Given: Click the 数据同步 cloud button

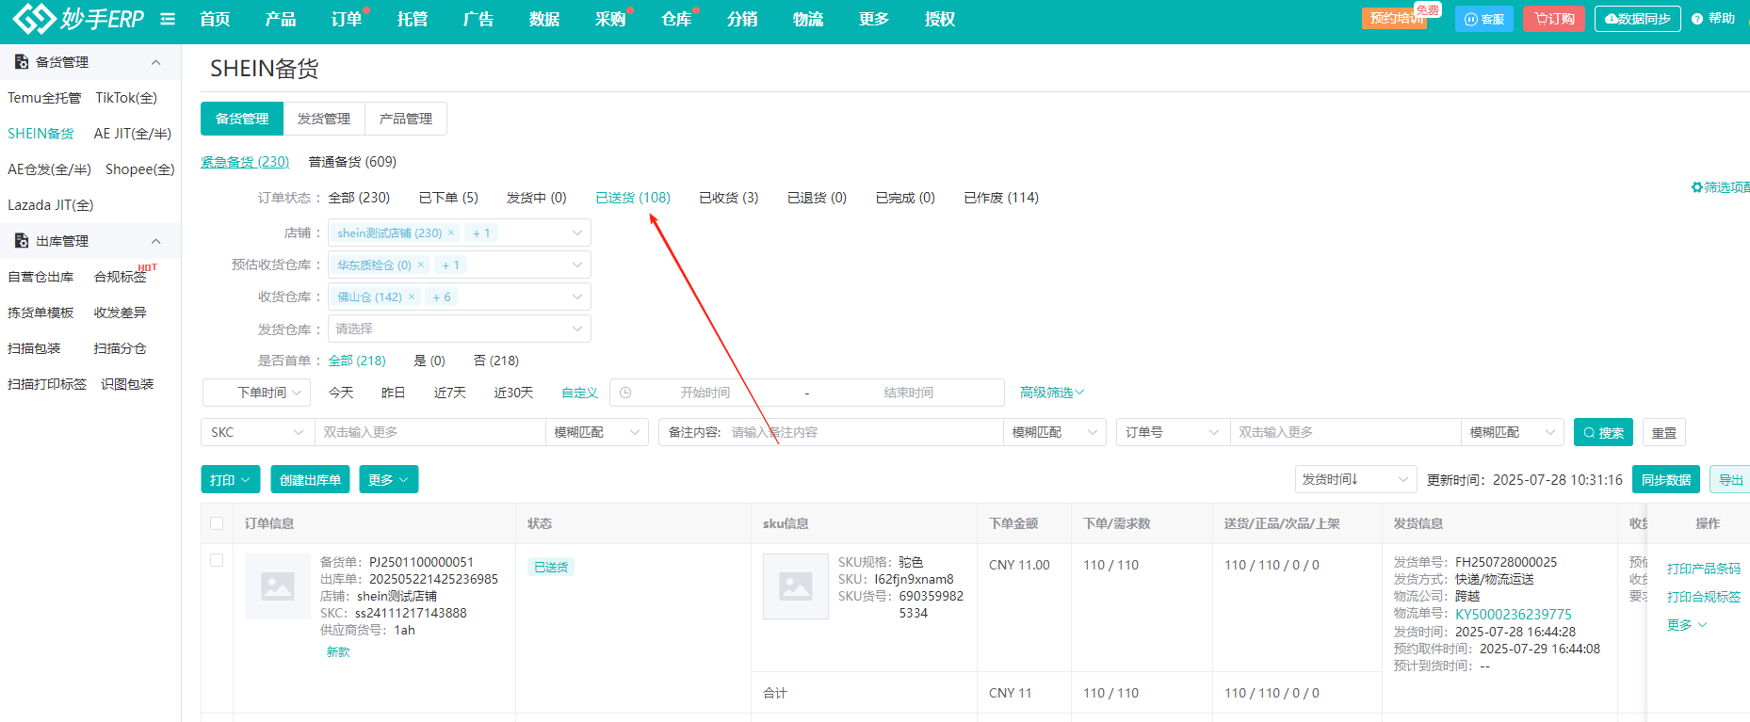Looking at the screenshot, I should 1638,19.
